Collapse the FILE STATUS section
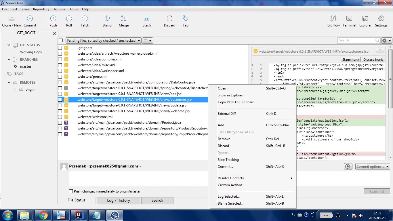 click(x=9, y=45)
